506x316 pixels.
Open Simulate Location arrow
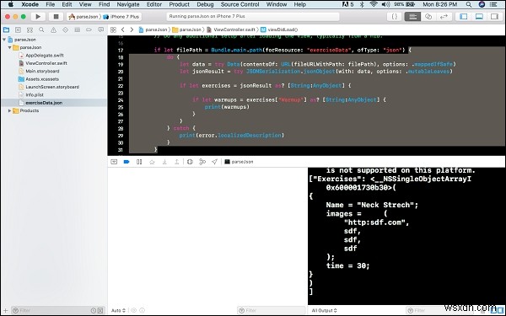[214, 162]
